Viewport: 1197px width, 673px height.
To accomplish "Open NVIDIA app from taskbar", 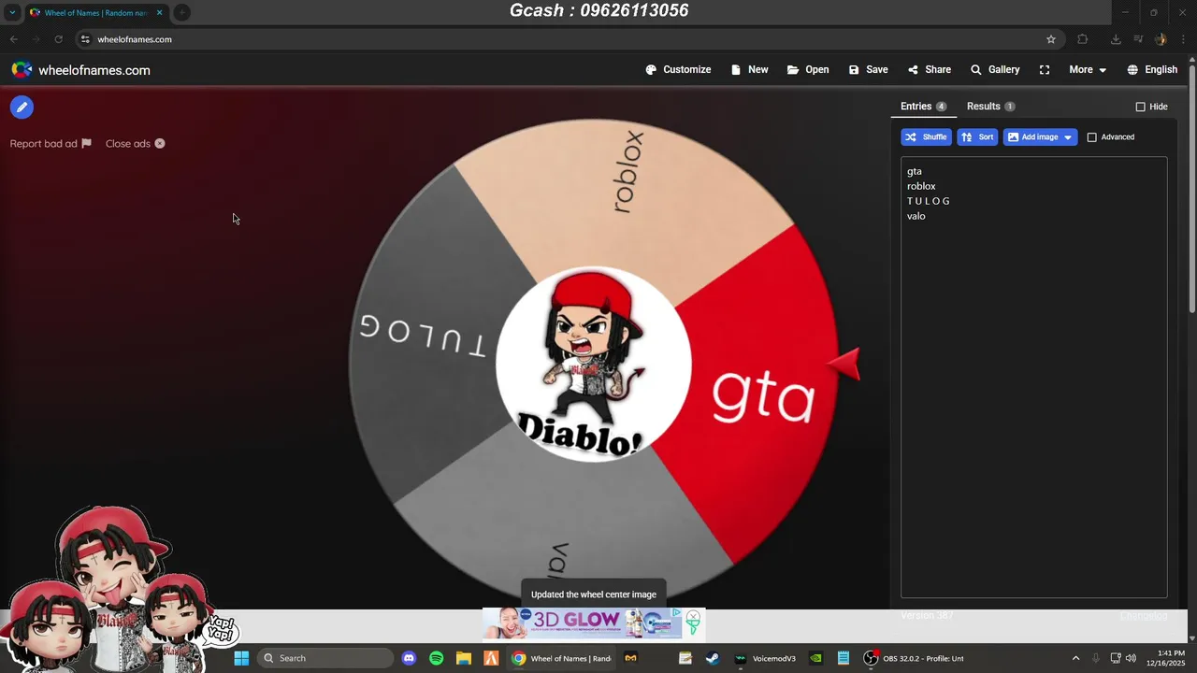I will (816, 658).
